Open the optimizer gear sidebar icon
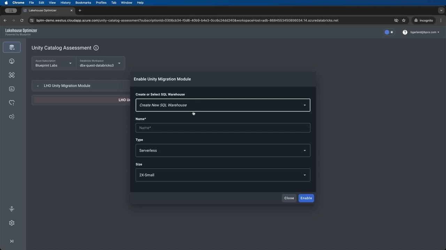This screenshot has width=446, height=250. click(x=12, y=117)
